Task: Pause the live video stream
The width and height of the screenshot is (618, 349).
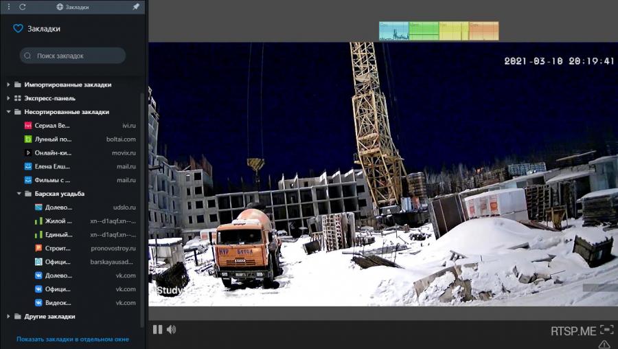Action: 157,330
